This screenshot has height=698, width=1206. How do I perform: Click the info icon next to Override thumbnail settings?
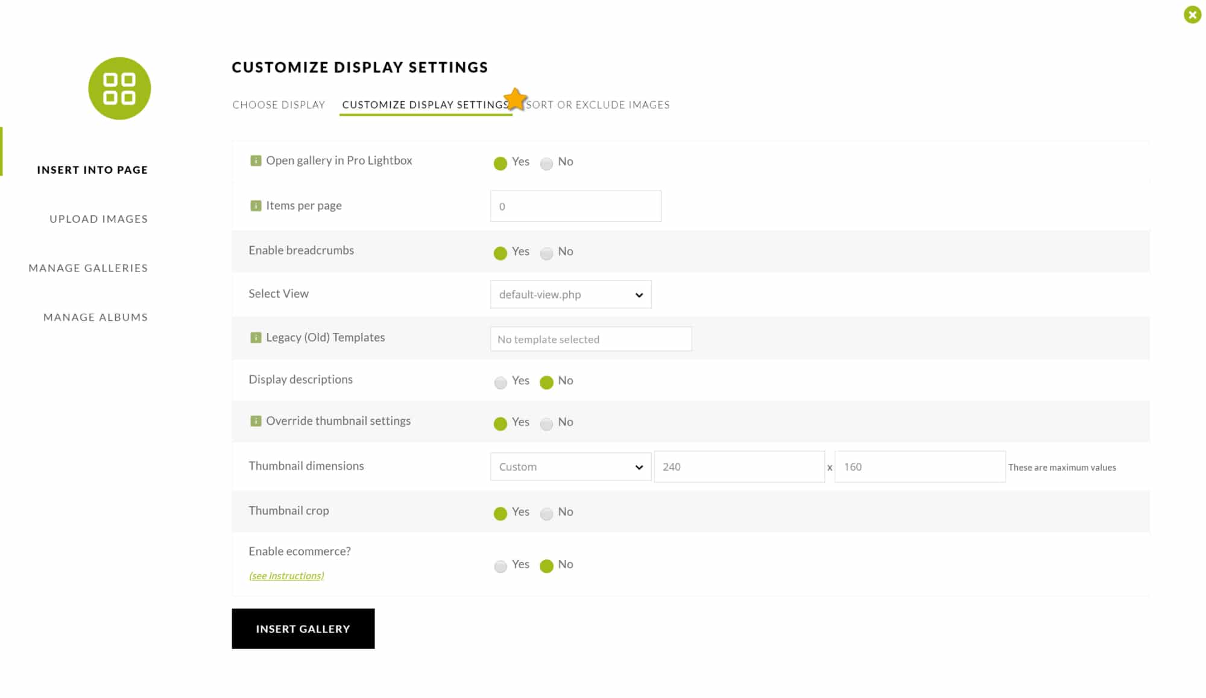pyautogui.click(x=256, y=420)
